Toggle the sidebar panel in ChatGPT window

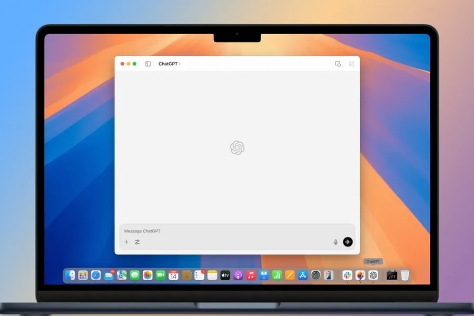point(148,64)
